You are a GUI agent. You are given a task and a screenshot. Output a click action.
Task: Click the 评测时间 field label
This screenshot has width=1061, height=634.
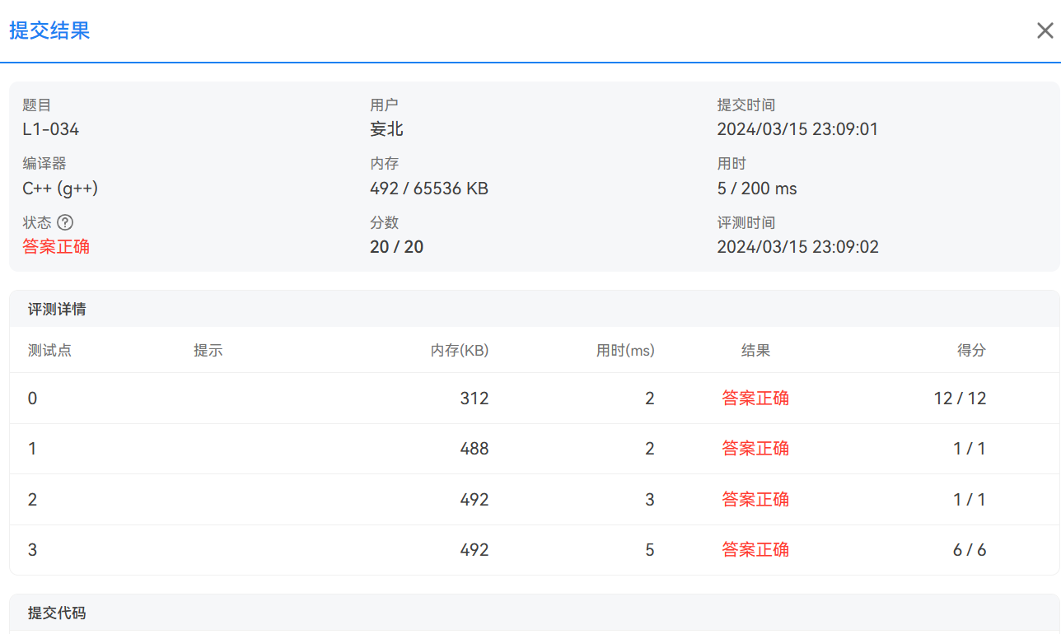pyautogui.click(x=746, y=223)
